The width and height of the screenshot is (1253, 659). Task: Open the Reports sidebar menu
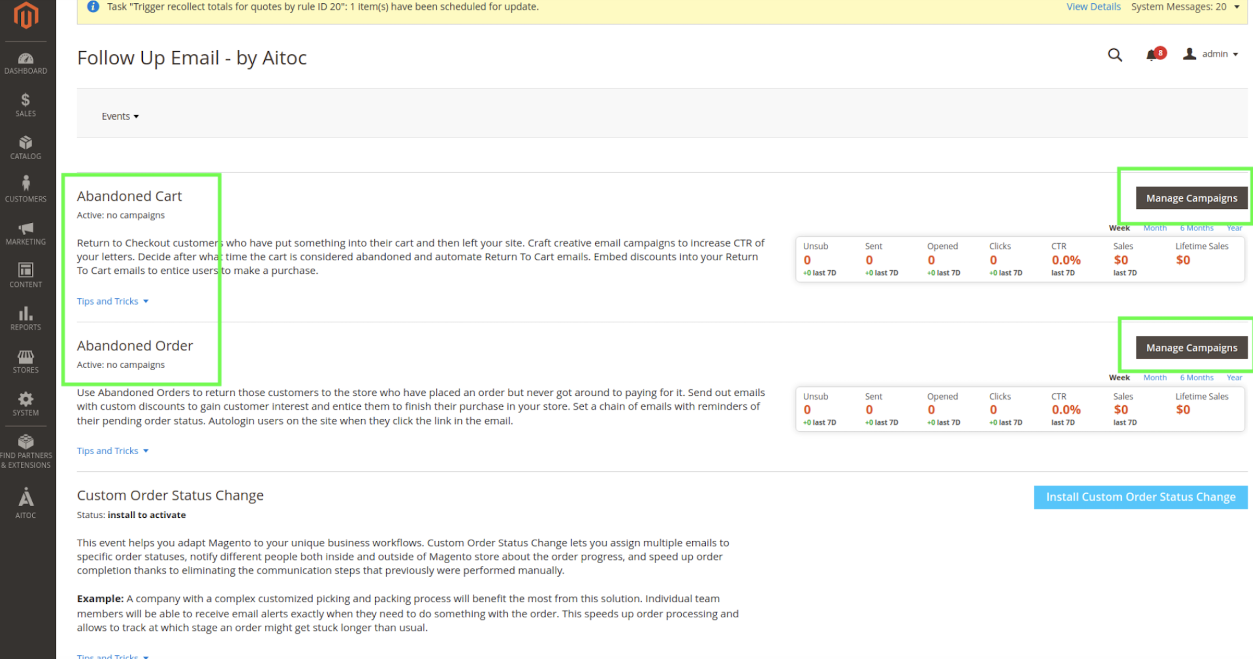coord(26,318)
